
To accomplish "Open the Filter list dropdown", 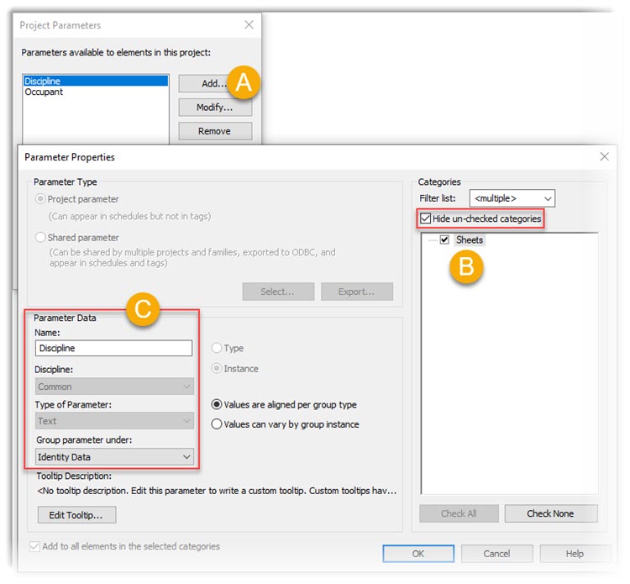I will pos(512,198).
